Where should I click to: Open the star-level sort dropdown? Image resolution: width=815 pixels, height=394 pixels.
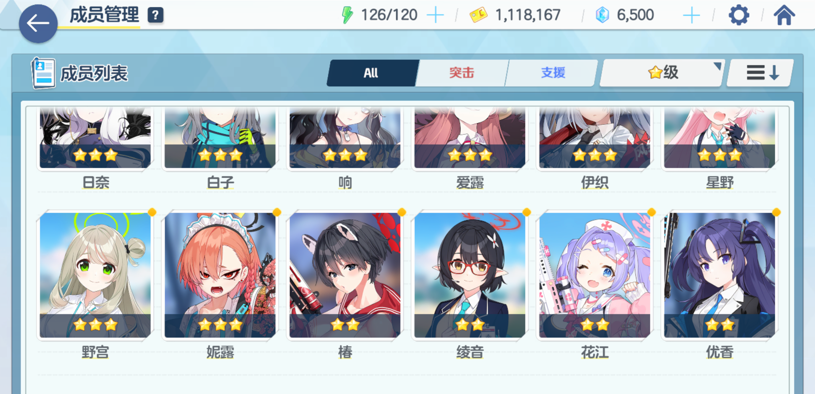coord(662,73)
